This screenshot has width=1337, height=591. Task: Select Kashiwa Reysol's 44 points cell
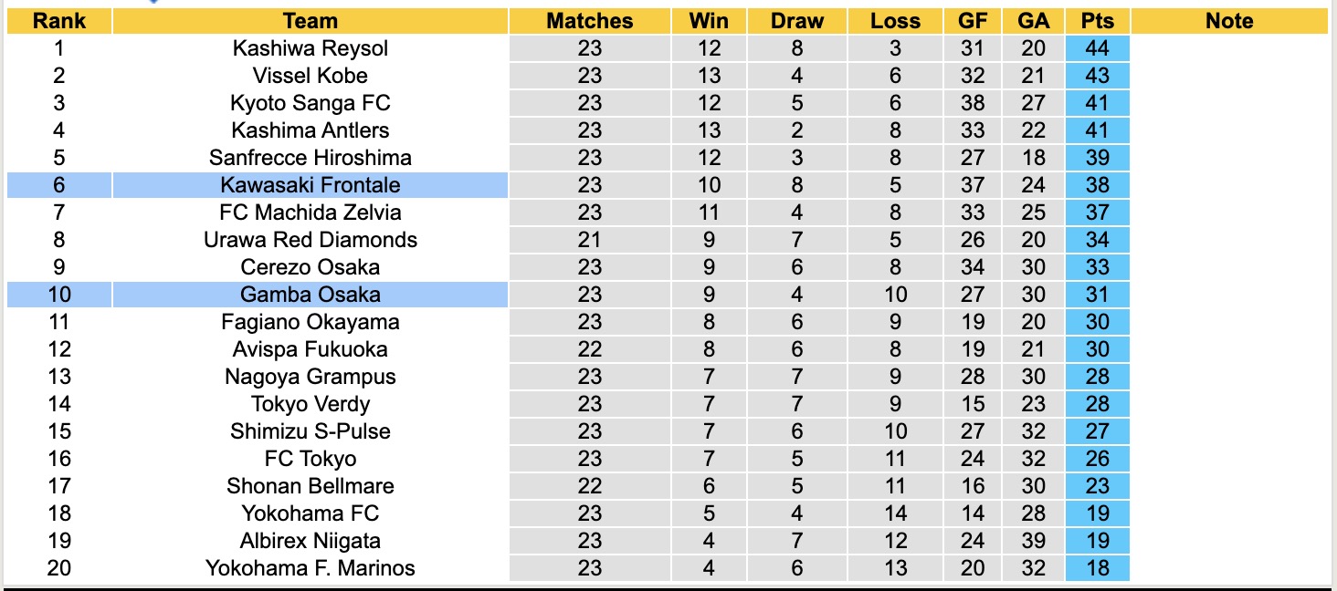[x=1097, y=48]
